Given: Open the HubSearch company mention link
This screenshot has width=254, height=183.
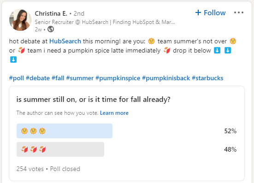Looking at the screenshot, I should pos(65,41).
